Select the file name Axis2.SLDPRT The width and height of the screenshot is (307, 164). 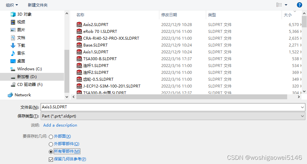click(x=96, y=25)
